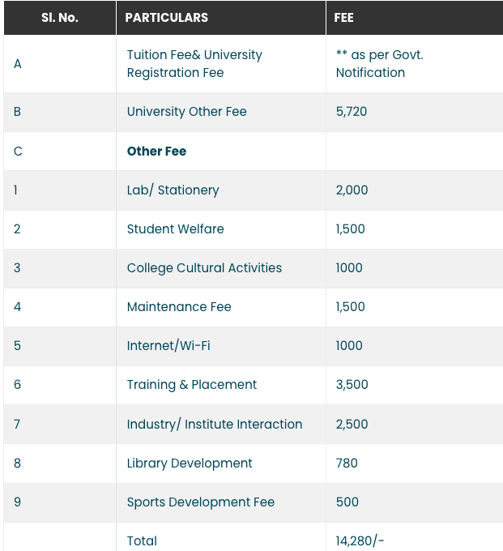The width and height of the screenshot is (503, 551).
Task: Click Training & Placement text
Action: (x=192, y=385)
